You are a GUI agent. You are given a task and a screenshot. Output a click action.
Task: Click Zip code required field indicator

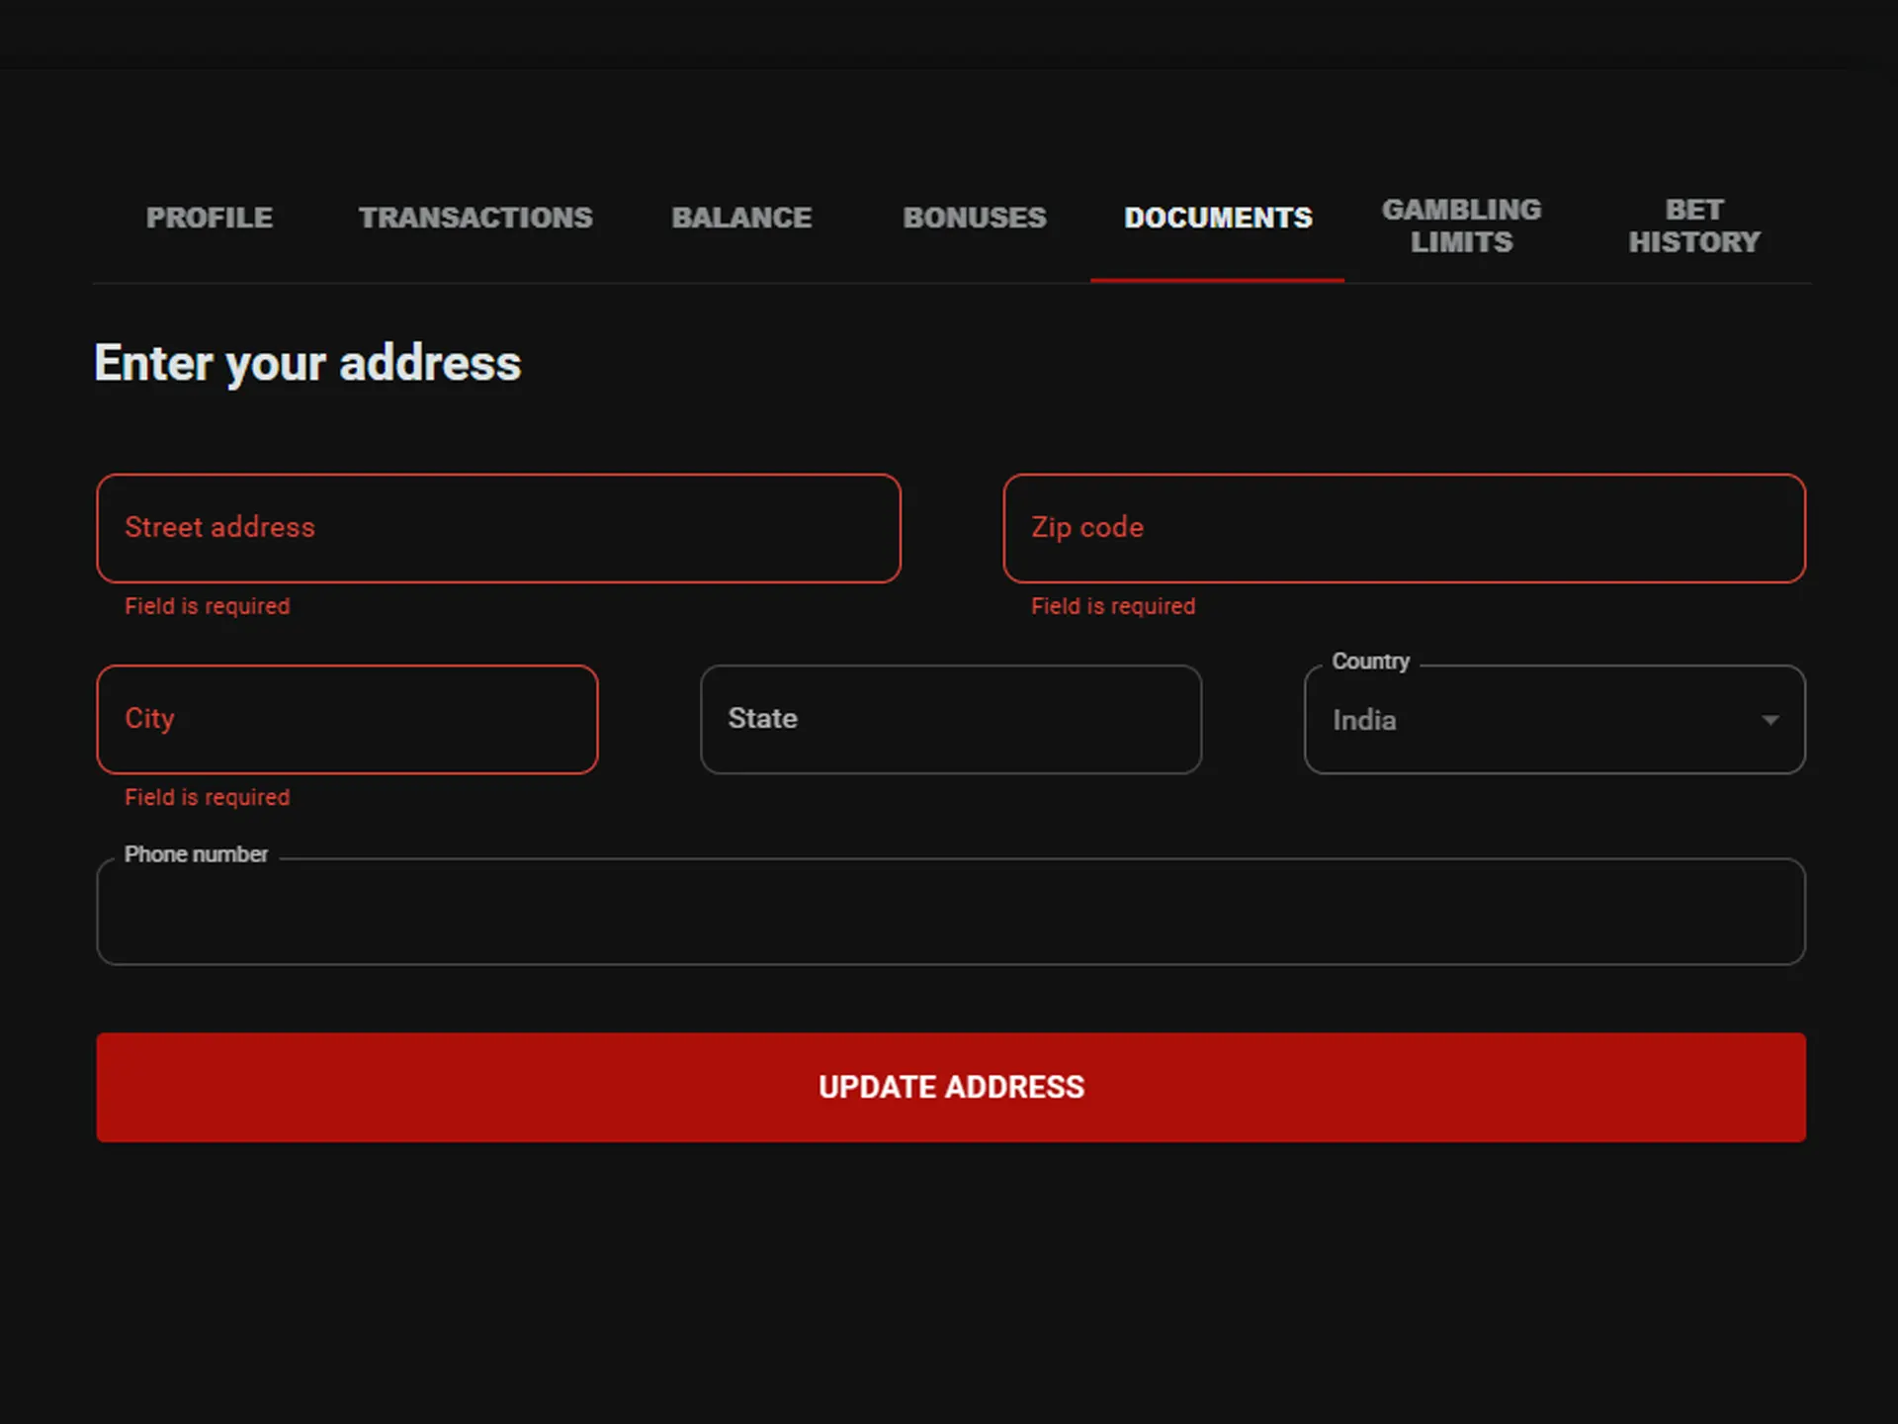point(1112,606)
